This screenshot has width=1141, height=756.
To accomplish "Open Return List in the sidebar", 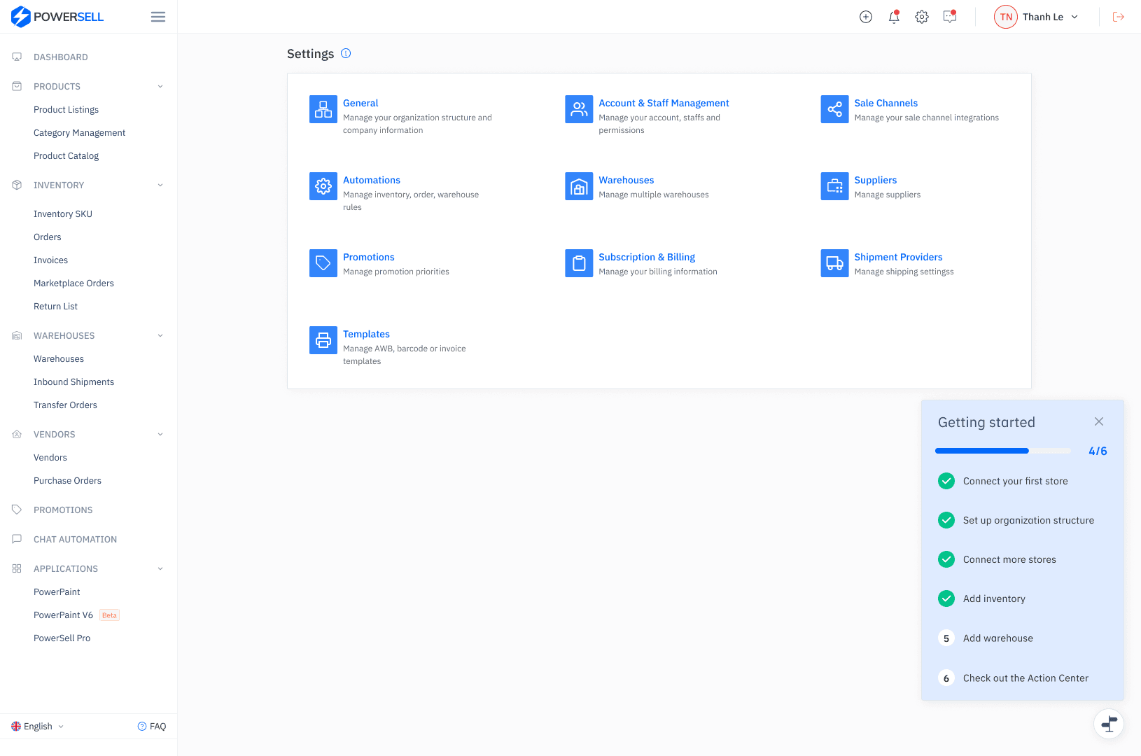I will point(55,306).
